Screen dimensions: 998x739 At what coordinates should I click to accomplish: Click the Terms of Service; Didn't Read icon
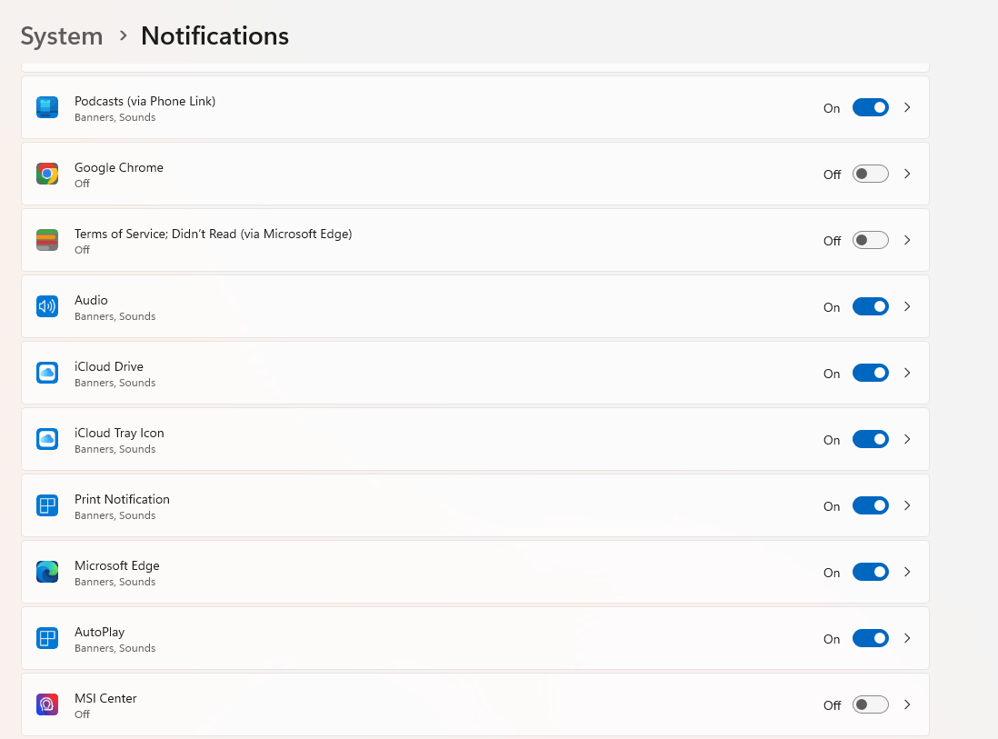pos(47,240)
